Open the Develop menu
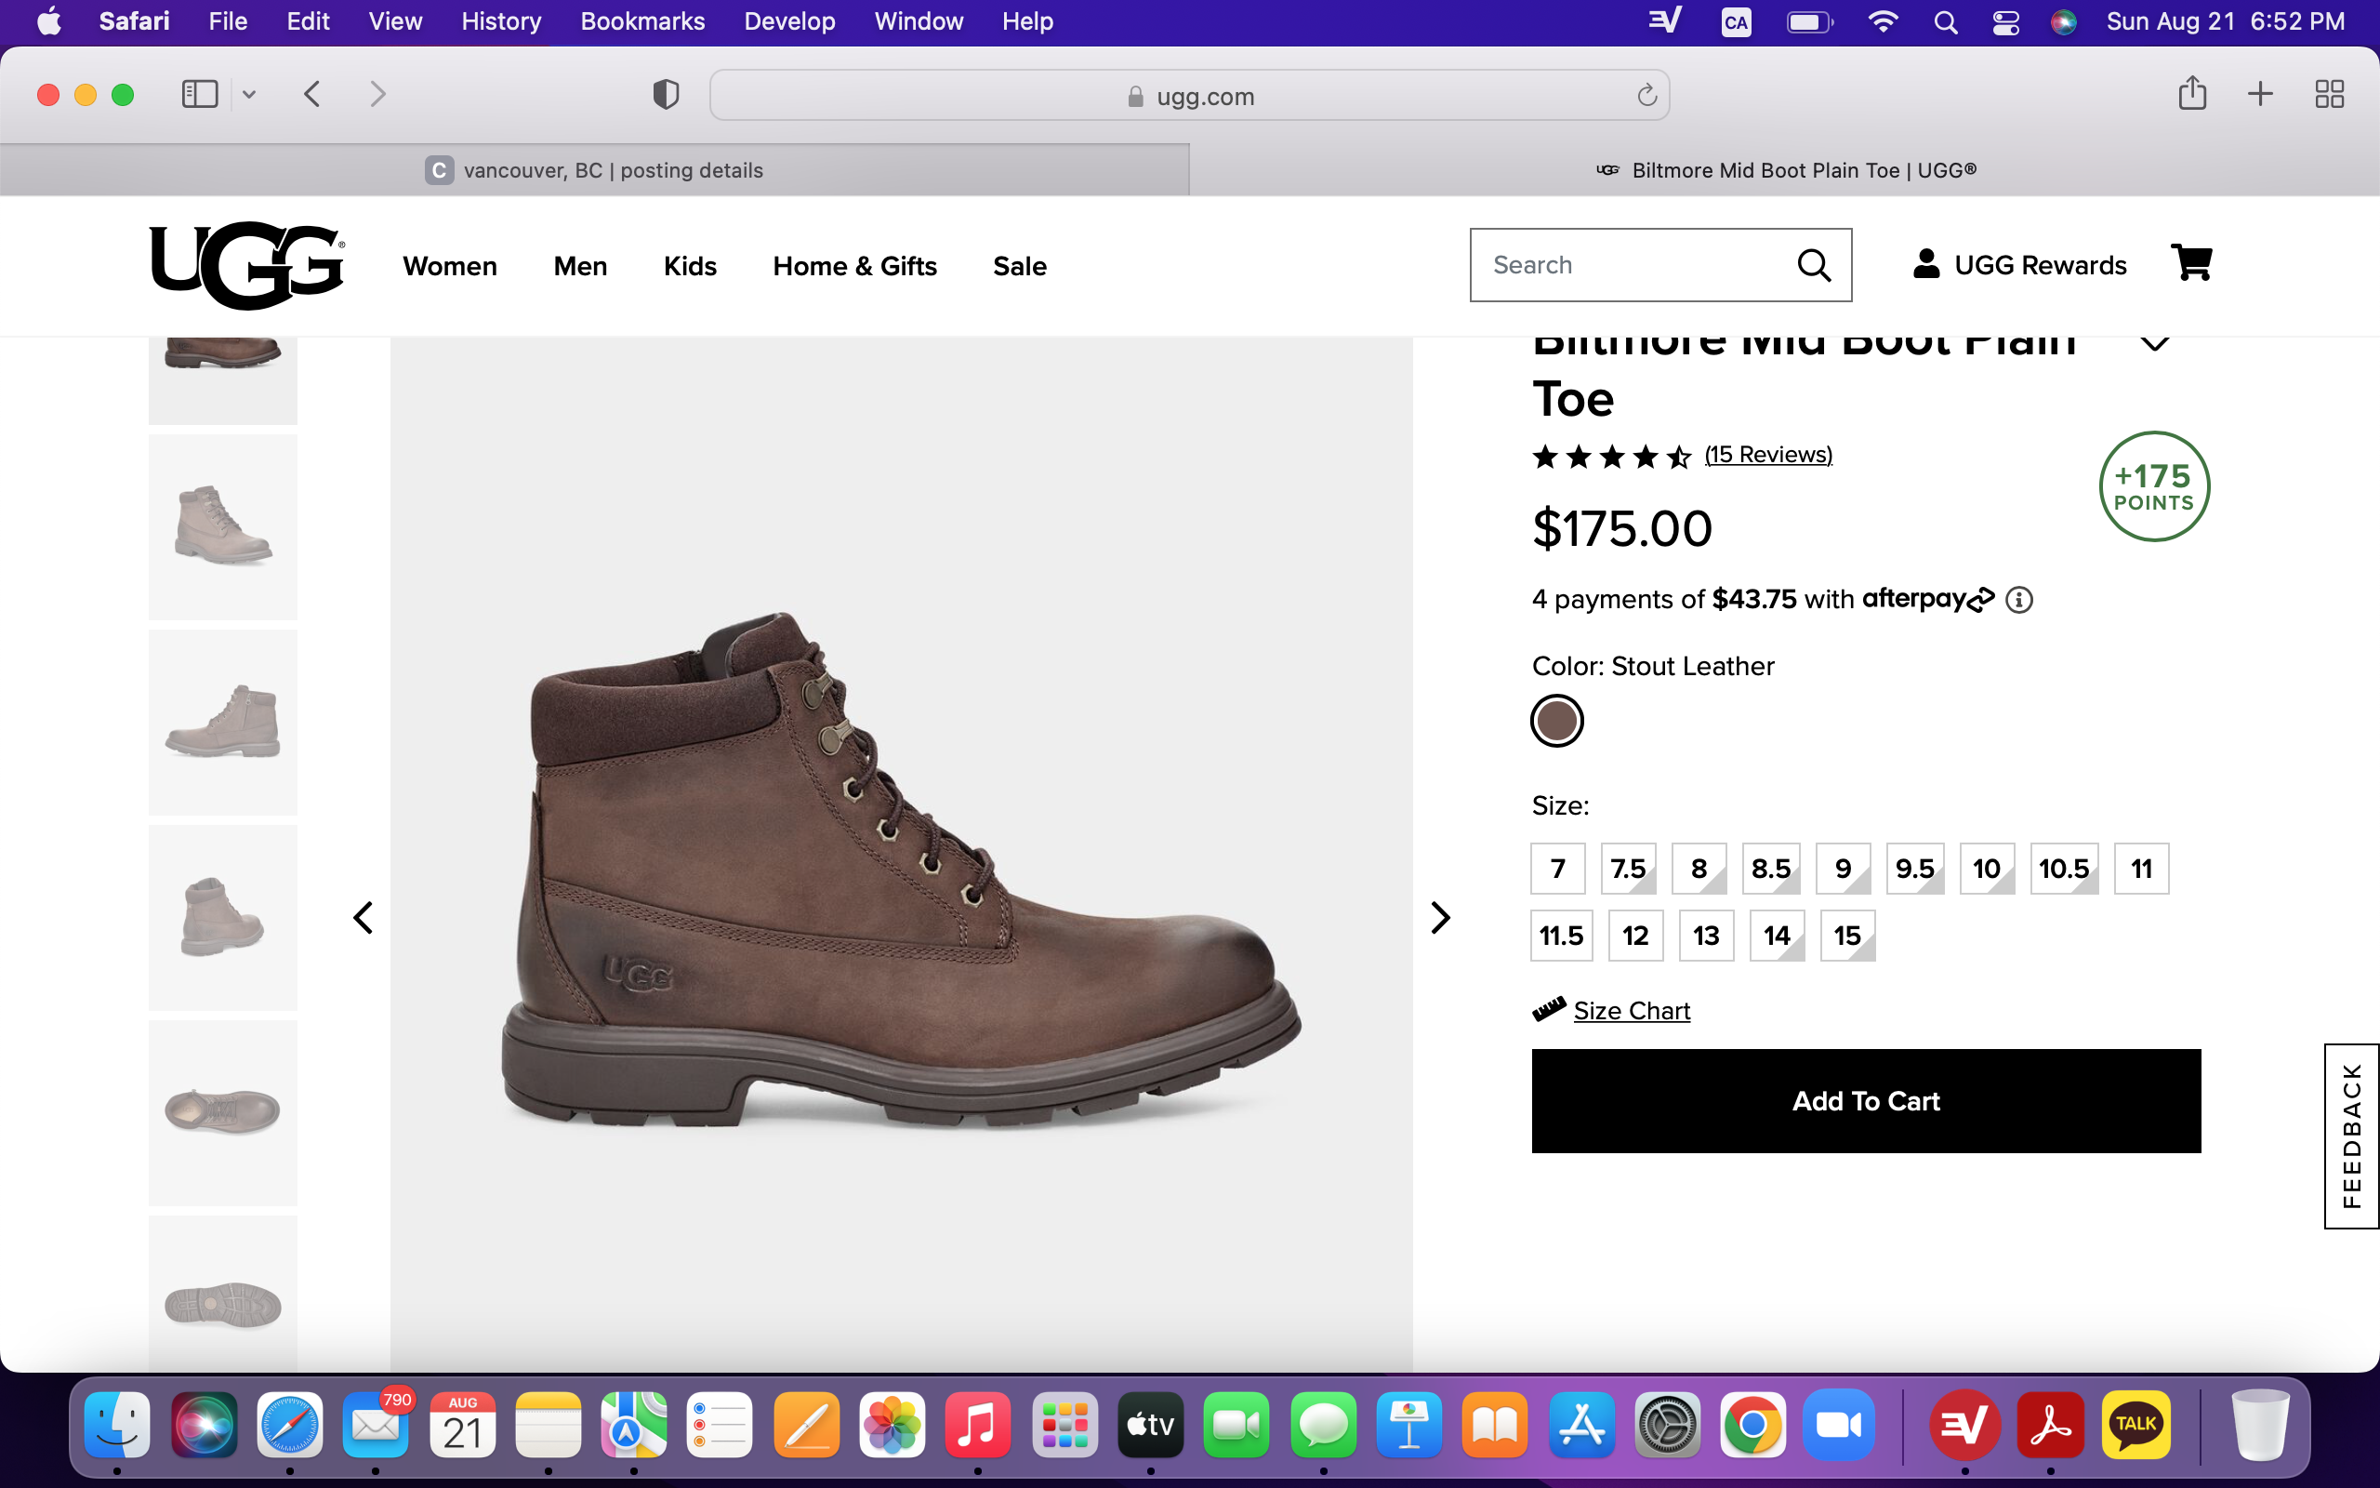 (x=788, y=21)
